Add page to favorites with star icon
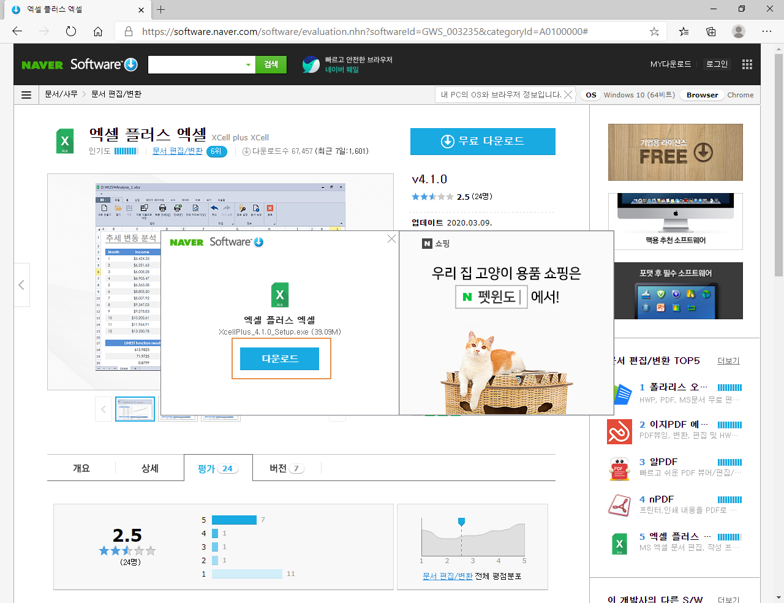The image size is (784, 603). [654, 31]
